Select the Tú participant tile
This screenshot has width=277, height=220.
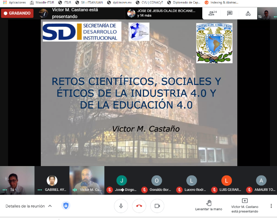17,180
